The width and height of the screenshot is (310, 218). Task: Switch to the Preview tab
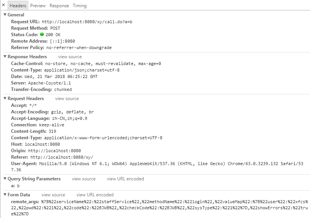[x=38, y=6]
